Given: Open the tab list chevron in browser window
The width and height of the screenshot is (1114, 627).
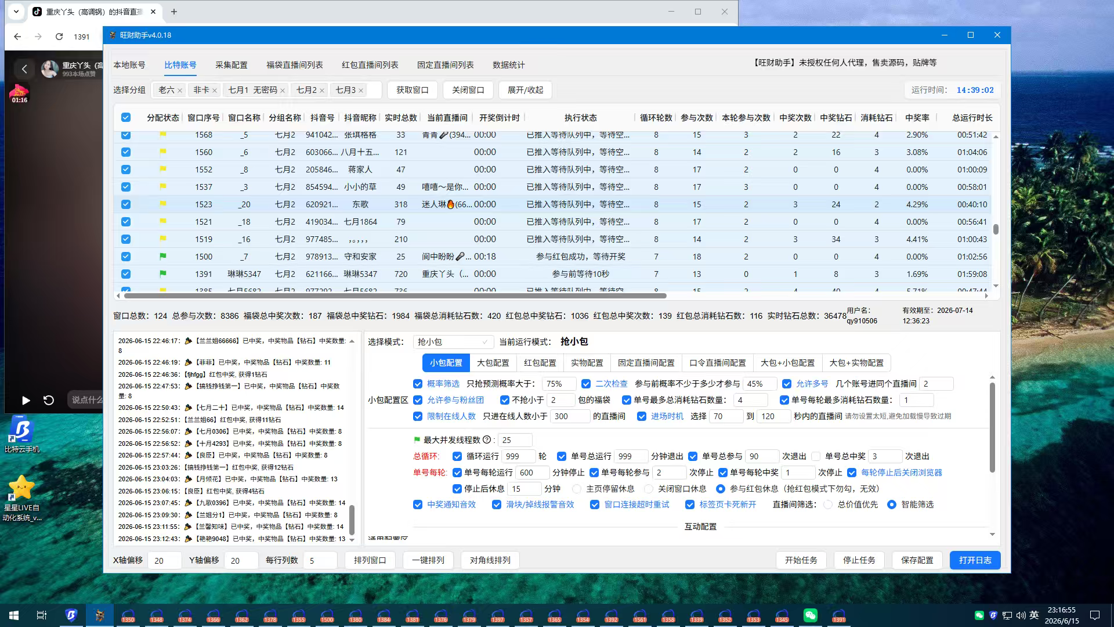Looking at the screenshot, I should (x=16, y=12).
